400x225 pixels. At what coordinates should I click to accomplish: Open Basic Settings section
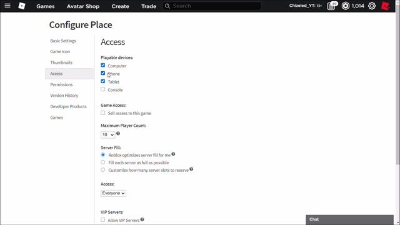63,41
